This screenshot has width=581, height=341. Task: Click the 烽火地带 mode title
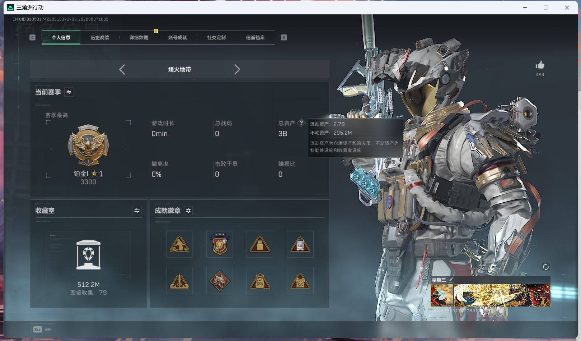(179, 69)
